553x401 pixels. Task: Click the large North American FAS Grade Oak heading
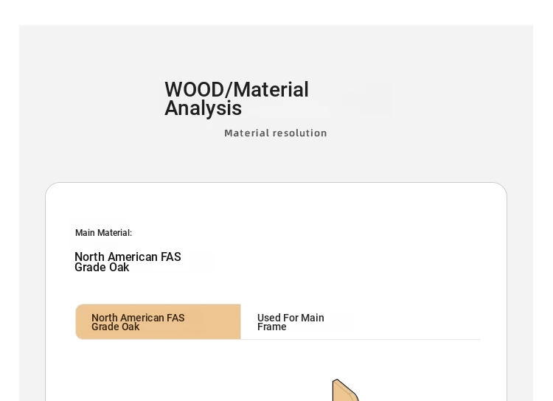coord(128,262)
